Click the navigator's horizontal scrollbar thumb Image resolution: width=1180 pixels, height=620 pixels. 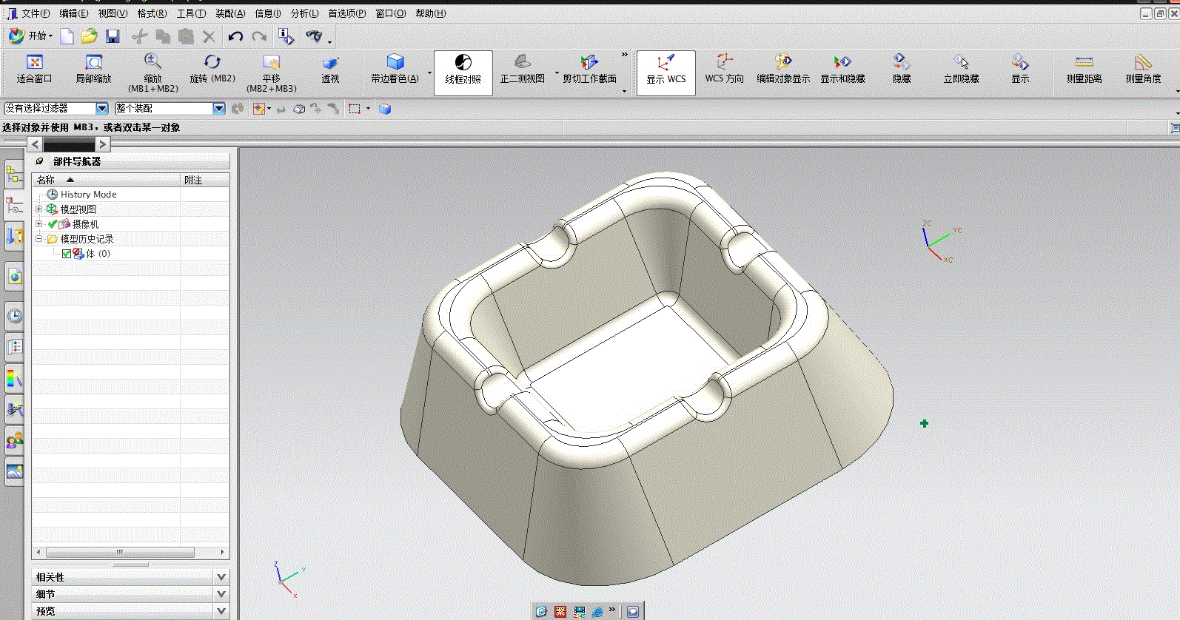120,553
